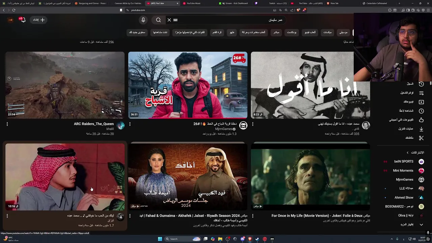
Task: Open beIN SPORTS subscription
Action: (404, 162)
